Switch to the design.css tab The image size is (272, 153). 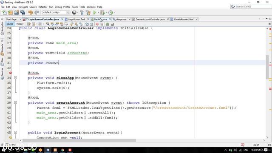[121, 19]
